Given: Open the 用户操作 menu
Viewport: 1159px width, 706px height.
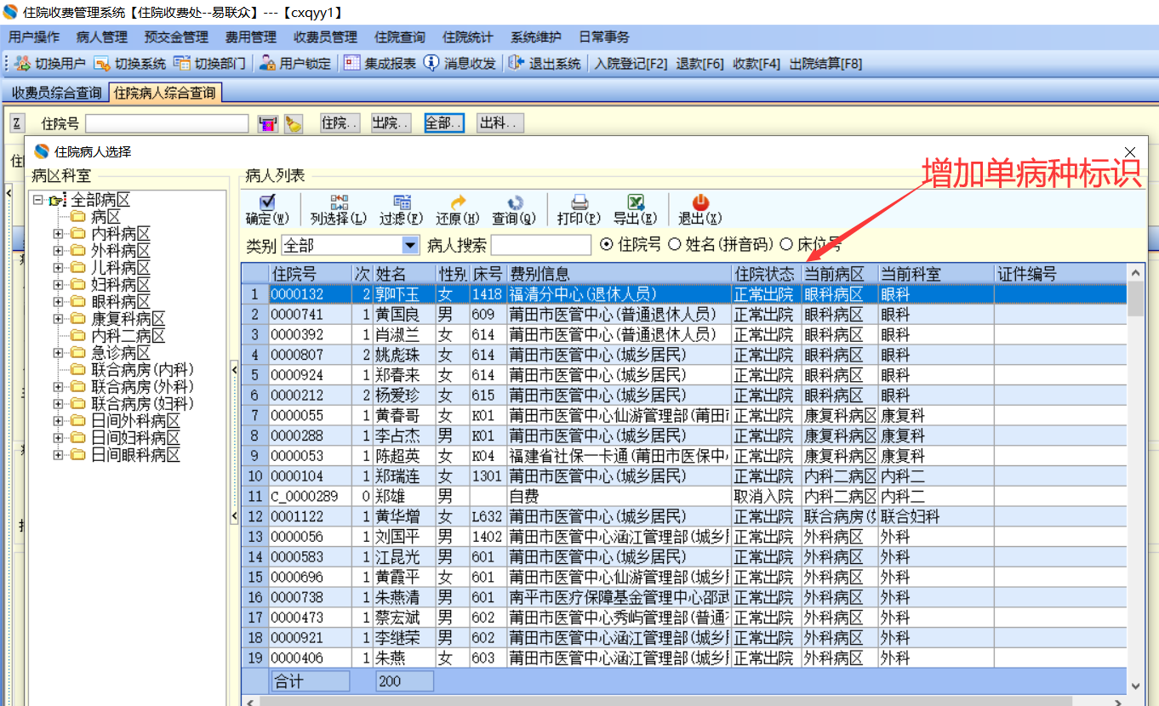Looking at the screenshot, I should [x=34, y=37].
